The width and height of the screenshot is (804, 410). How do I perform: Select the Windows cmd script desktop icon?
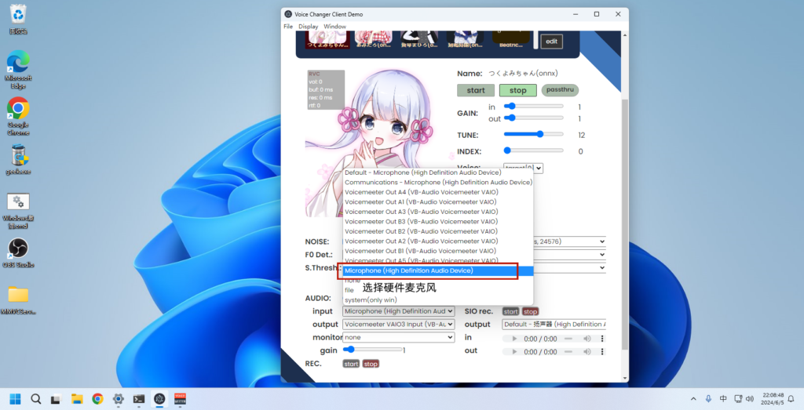[18, 210]
